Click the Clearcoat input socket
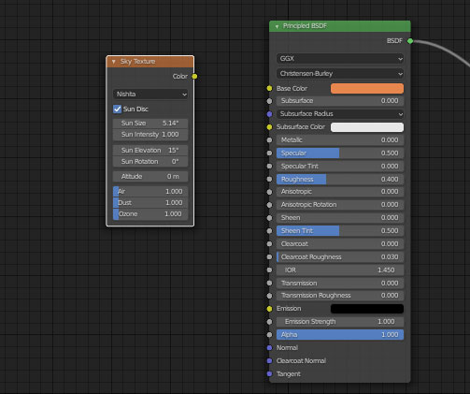The height and width of the screenshot is (394, 470). 269,244
